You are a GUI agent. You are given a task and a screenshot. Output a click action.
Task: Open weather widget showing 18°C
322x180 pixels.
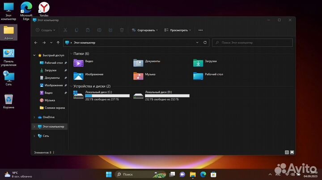(x=18, y=175)
